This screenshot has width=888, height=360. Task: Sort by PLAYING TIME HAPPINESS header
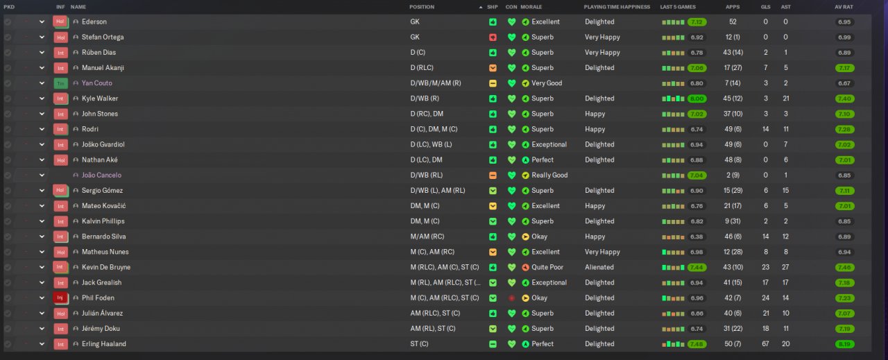coord(617,7)
